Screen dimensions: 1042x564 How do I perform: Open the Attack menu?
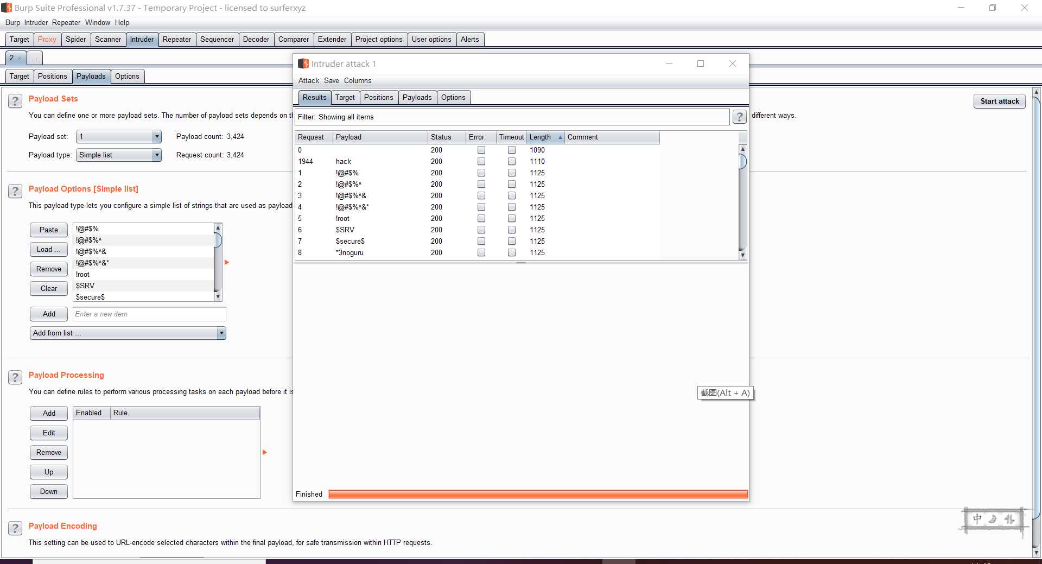(x=309, y=80)
